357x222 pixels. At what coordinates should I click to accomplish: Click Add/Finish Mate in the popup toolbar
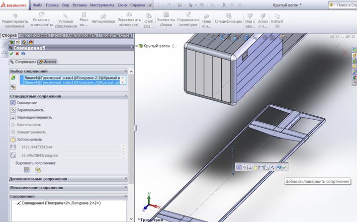(x=284, y=168)
